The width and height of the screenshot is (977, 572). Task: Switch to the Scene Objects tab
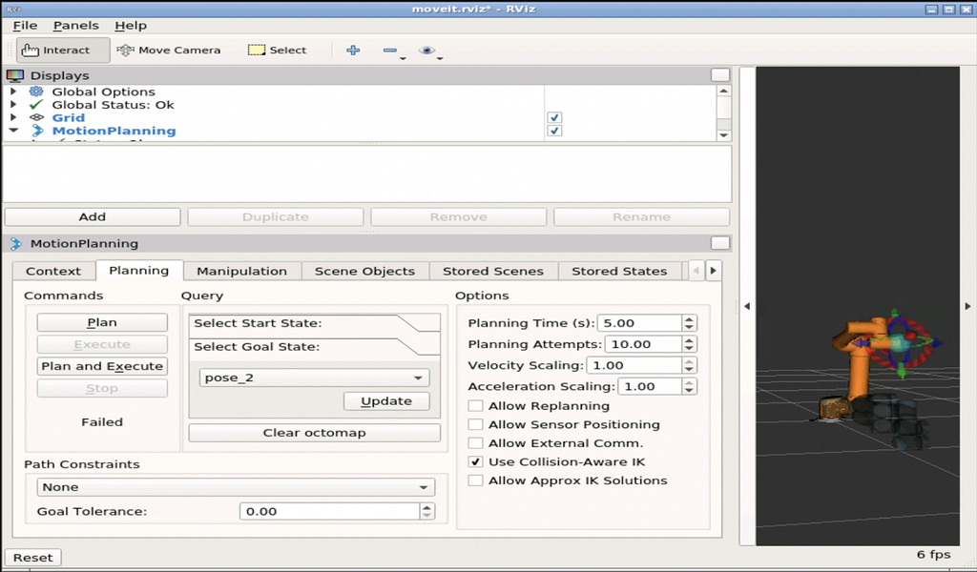tap(364, 272)
